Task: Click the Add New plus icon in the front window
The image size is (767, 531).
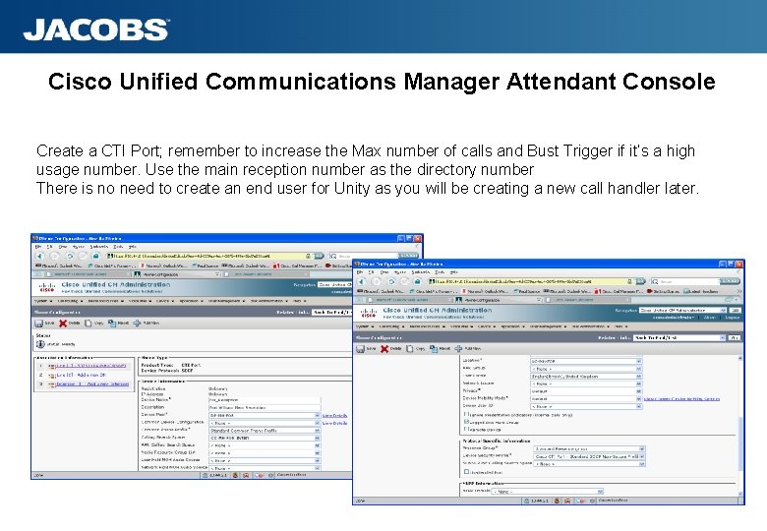Action: click(458, 349)
